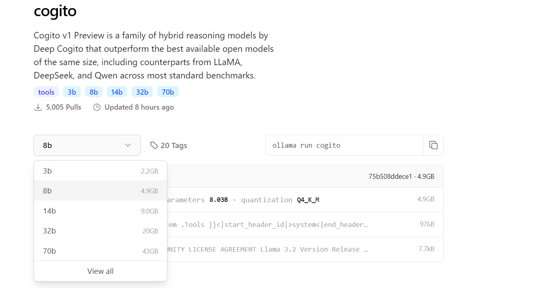Click the 8b size badge under description

pos(94,92)
